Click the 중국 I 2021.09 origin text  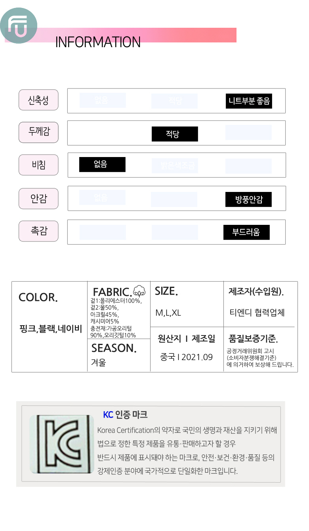coord(186,357)
